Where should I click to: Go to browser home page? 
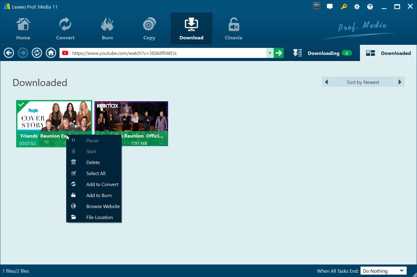click(51, 53)
